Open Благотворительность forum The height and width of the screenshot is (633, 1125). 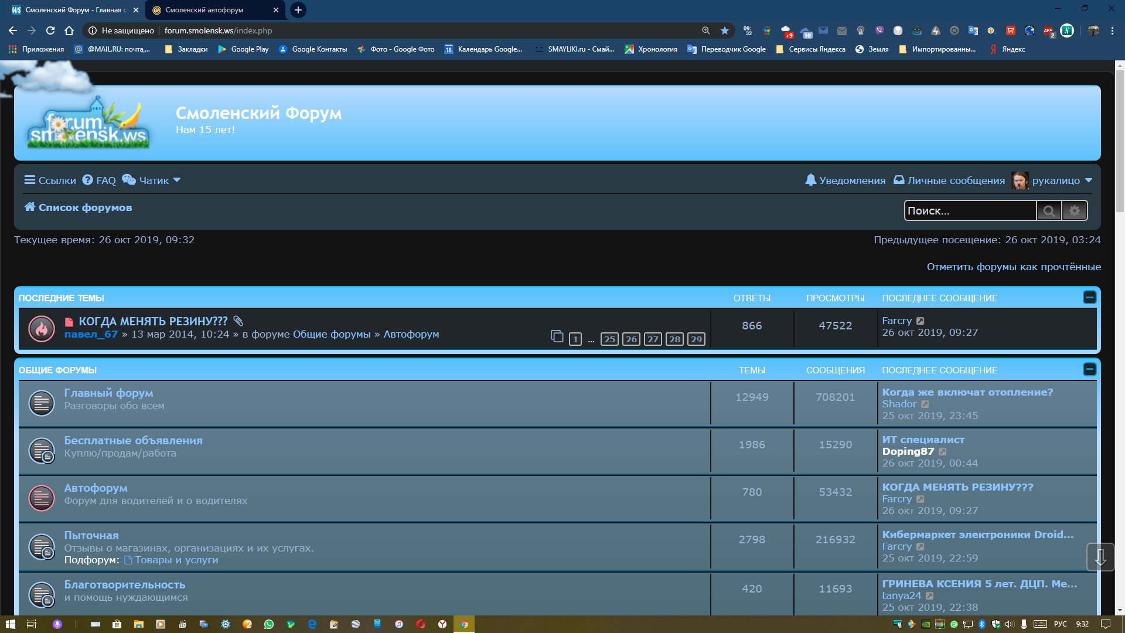click(124, 585)
